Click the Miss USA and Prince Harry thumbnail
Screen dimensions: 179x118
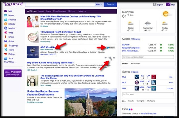[33, 21]
